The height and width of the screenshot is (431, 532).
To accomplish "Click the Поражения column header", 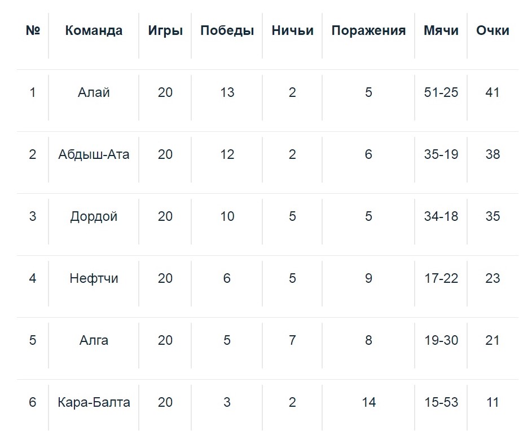I will [x=368, y=30].
